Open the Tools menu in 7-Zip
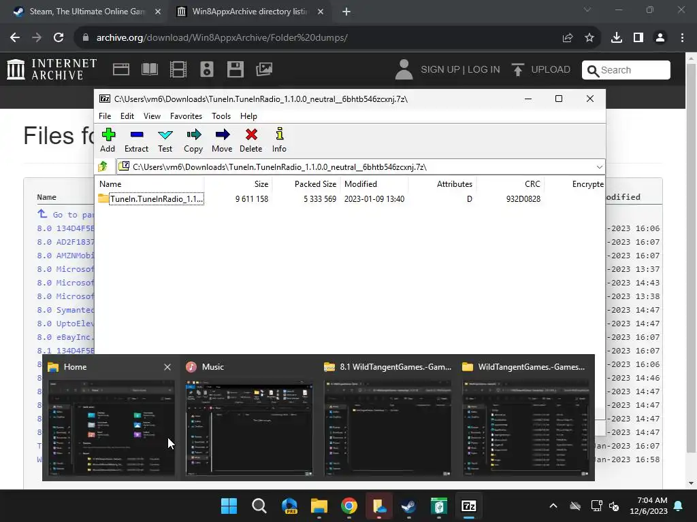 click(221, 116)
